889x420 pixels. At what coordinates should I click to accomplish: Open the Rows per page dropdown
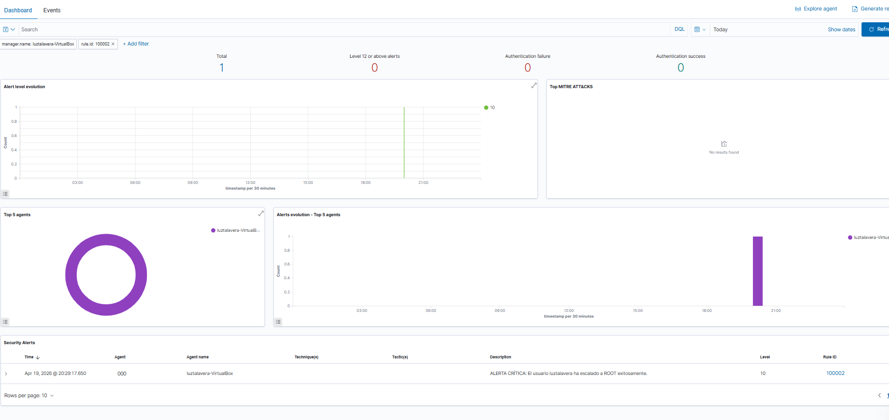pyautogui.click(x=29, y=395)
